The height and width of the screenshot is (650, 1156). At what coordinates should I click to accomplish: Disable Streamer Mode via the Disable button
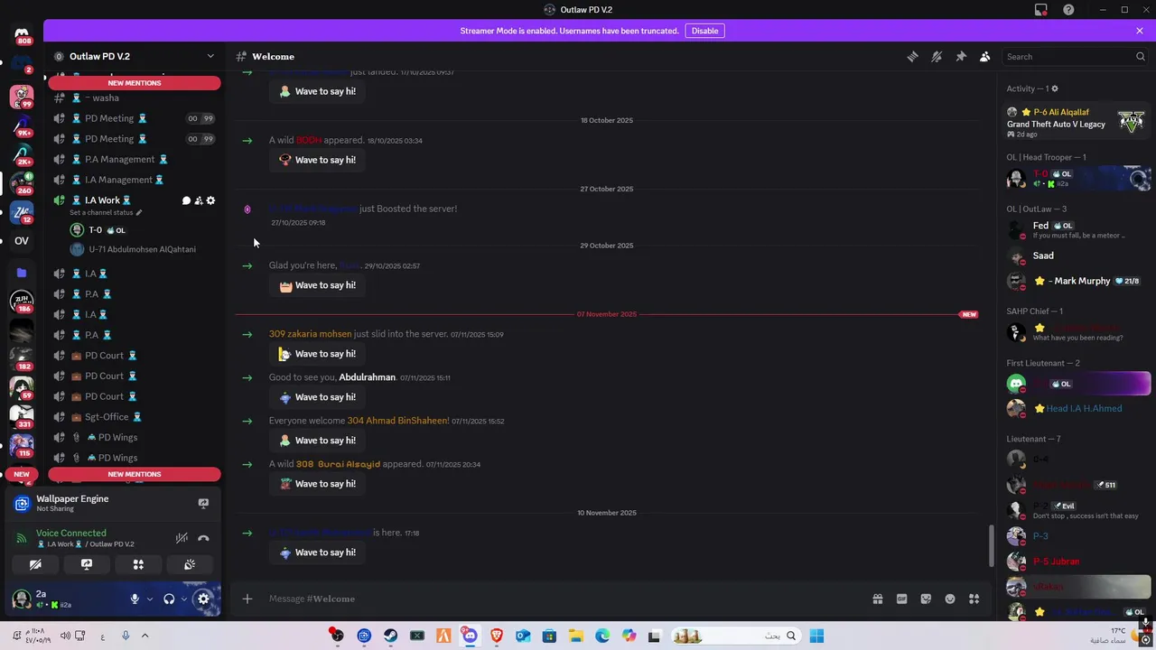coord(704,31)
